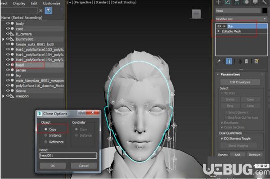The height and width of the screenshot is (179, 270).
Task: Open the Hierarchy command panel tab
Action: coord(237,2)
